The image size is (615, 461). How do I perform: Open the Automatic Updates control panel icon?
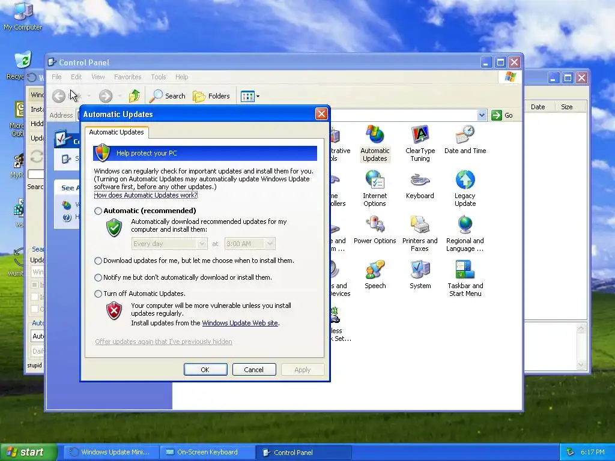coord(375,143)
